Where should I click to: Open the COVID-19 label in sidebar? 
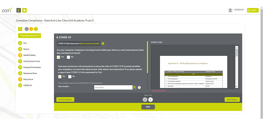(28, 85)
